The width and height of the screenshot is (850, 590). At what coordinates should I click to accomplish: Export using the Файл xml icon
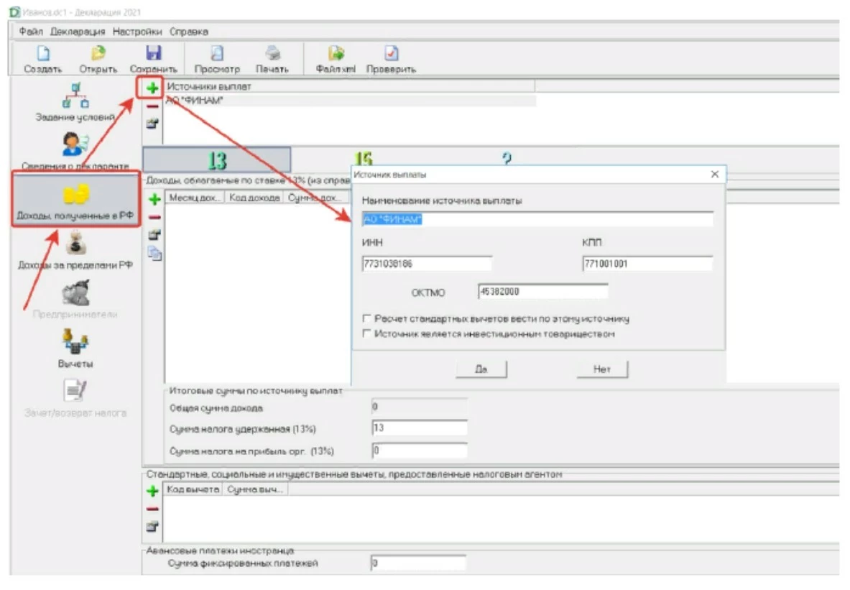336,55
